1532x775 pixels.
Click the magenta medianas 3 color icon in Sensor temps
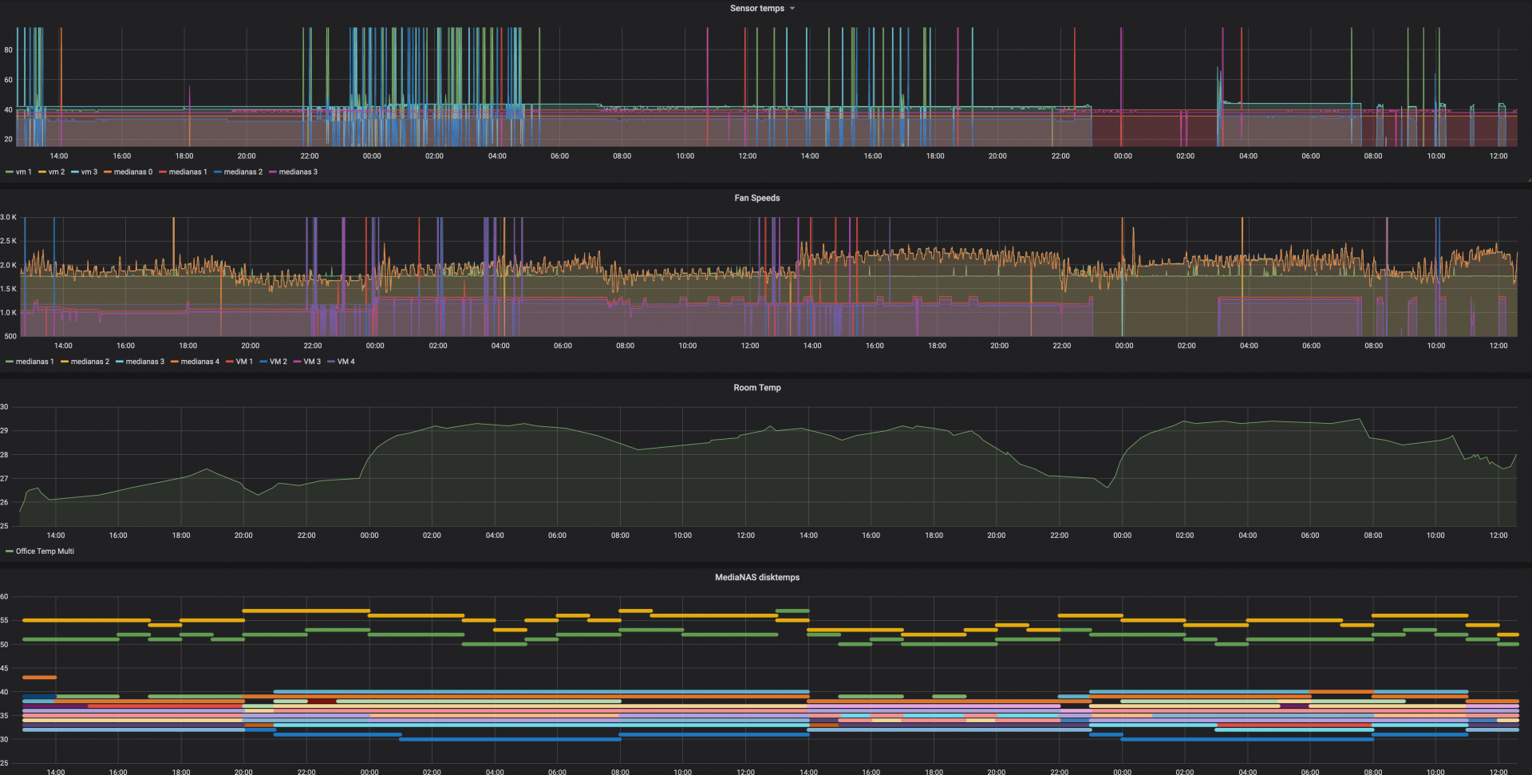273,172
